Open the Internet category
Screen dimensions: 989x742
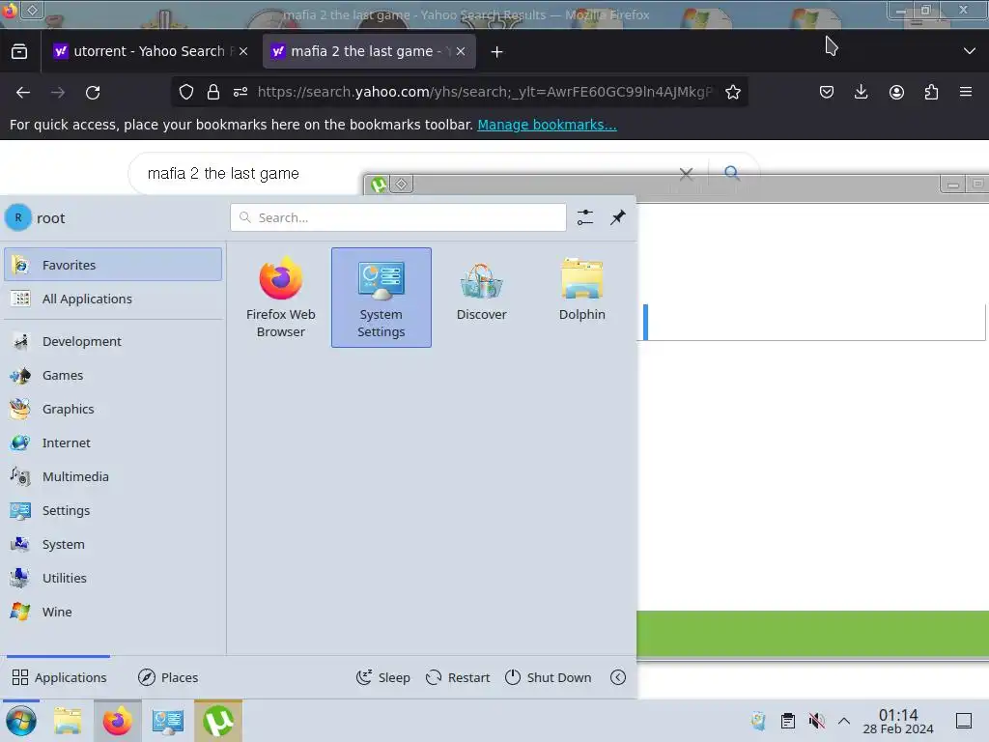(x=113, y=442)
